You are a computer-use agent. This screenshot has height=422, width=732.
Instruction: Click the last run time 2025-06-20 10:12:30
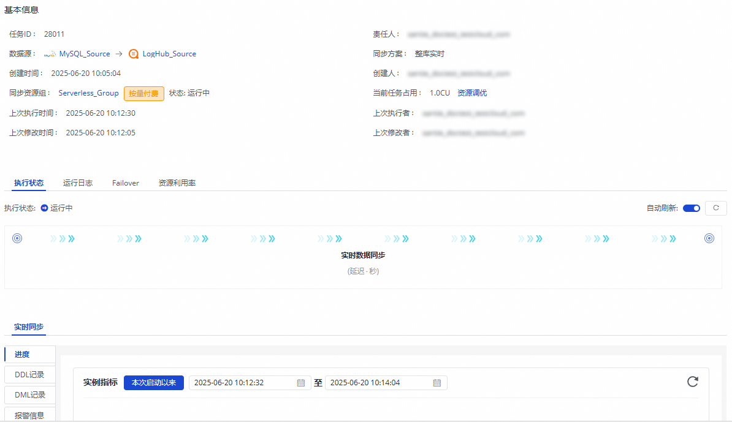tap(101, 113)
